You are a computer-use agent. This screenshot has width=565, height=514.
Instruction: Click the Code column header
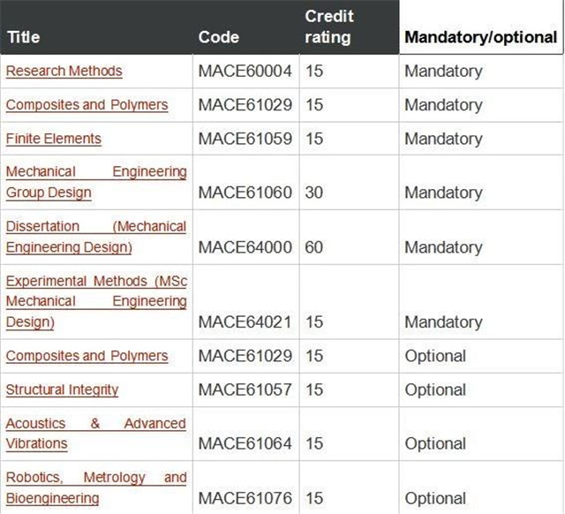click(x=219, y=37)
